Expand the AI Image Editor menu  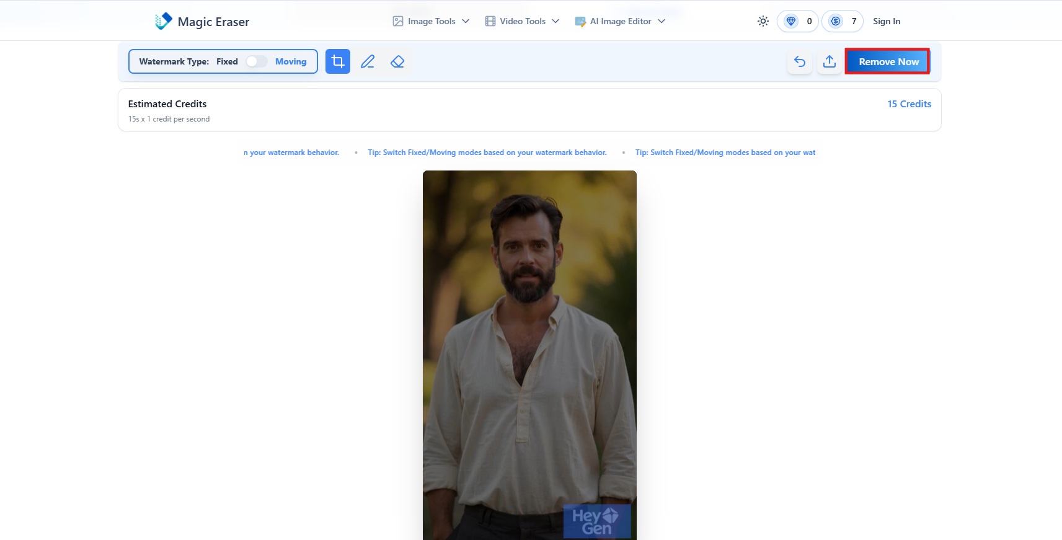click(620, 21)
